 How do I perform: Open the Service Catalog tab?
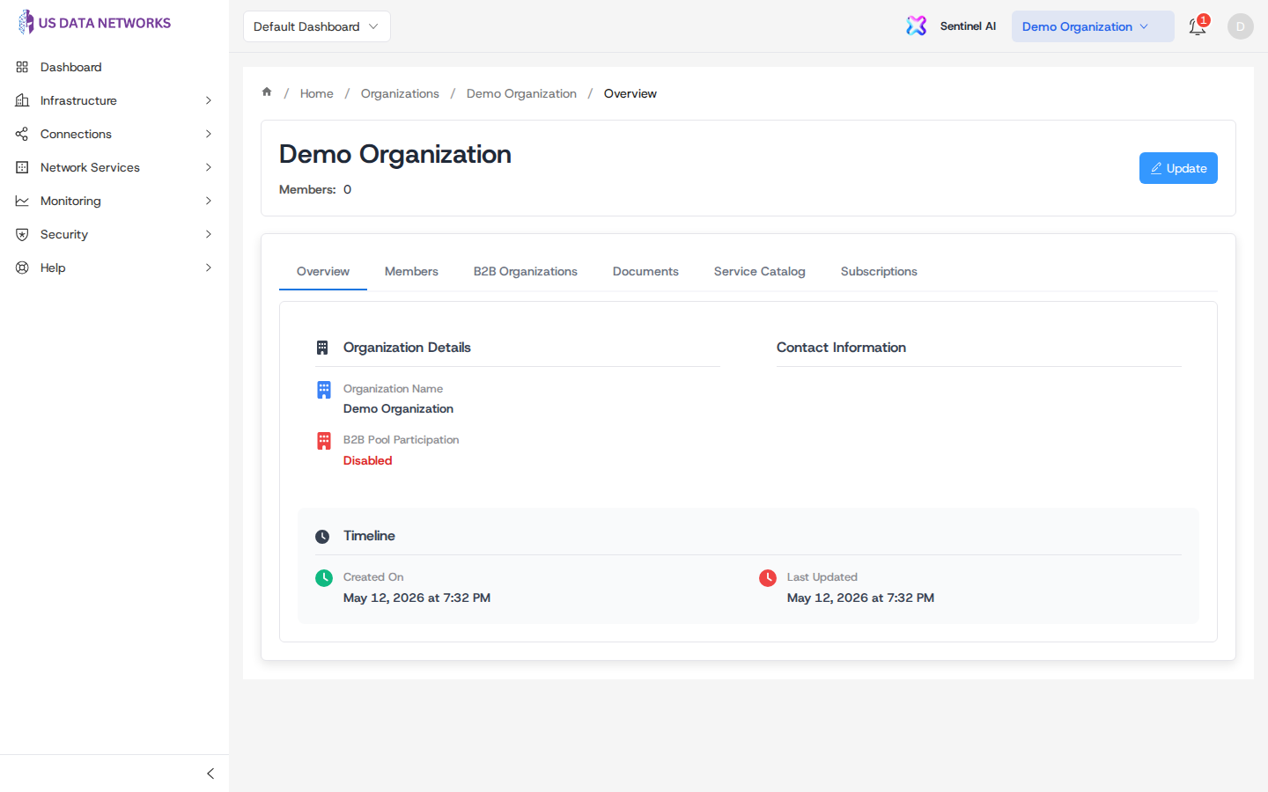(x=760, y=271)
